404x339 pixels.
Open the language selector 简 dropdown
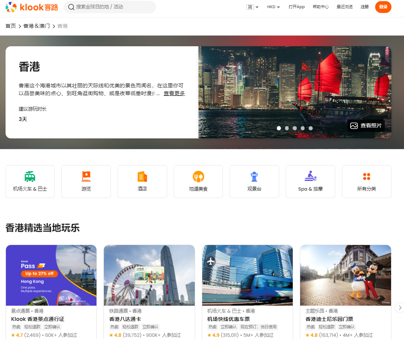[252, 7]
